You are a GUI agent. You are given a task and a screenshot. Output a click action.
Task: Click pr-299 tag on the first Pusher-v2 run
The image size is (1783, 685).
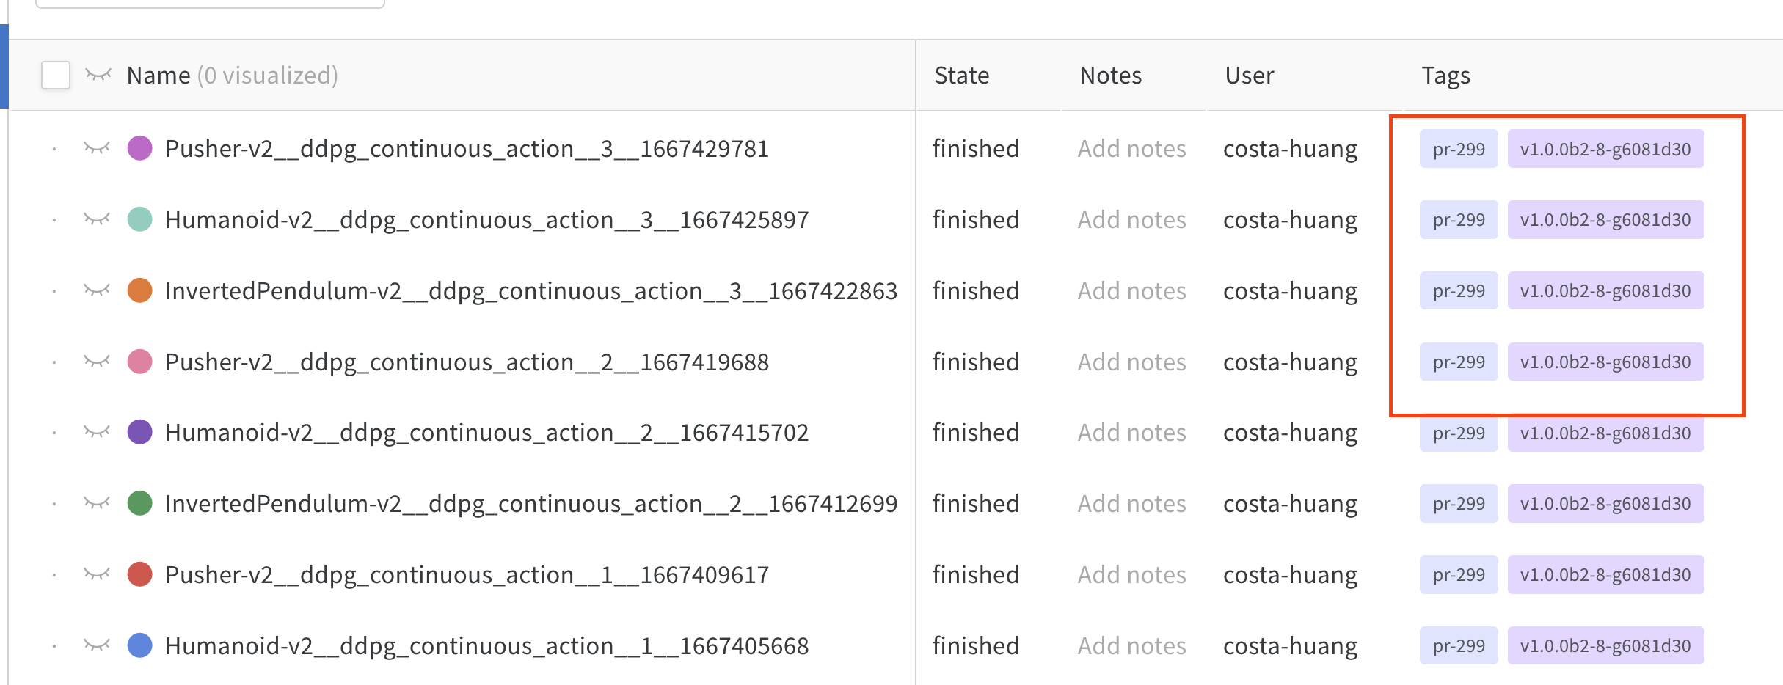[1459, 149]
